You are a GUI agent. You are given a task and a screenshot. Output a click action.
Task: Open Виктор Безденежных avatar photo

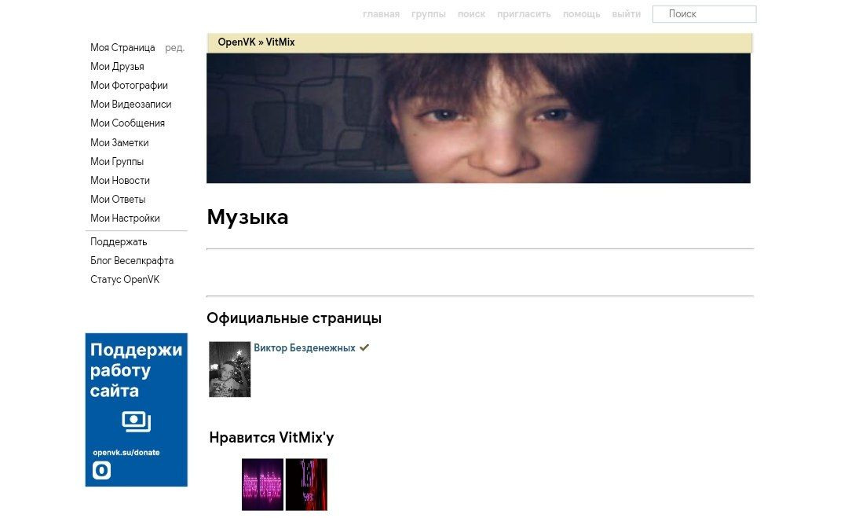tap(230, 369)
